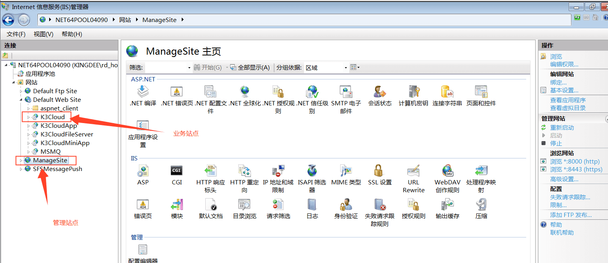Expand the K3CloudFileServer tree node
The image size is (608, 263).
(x=29, y=134)
